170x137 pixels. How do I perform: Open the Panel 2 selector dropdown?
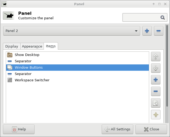(72, 31)
